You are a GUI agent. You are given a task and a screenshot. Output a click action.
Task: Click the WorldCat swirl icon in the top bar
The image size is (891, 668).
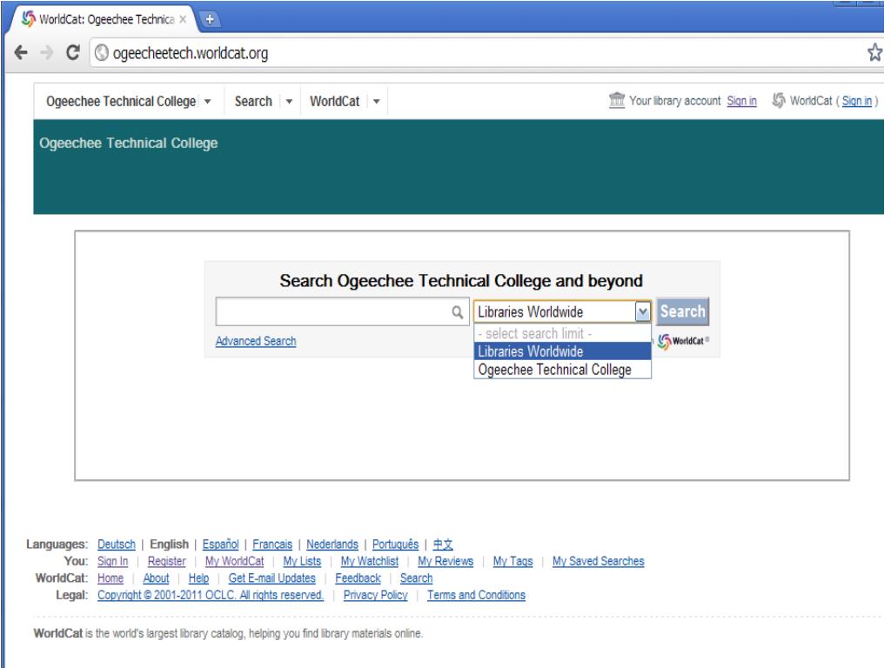[779, 101]
